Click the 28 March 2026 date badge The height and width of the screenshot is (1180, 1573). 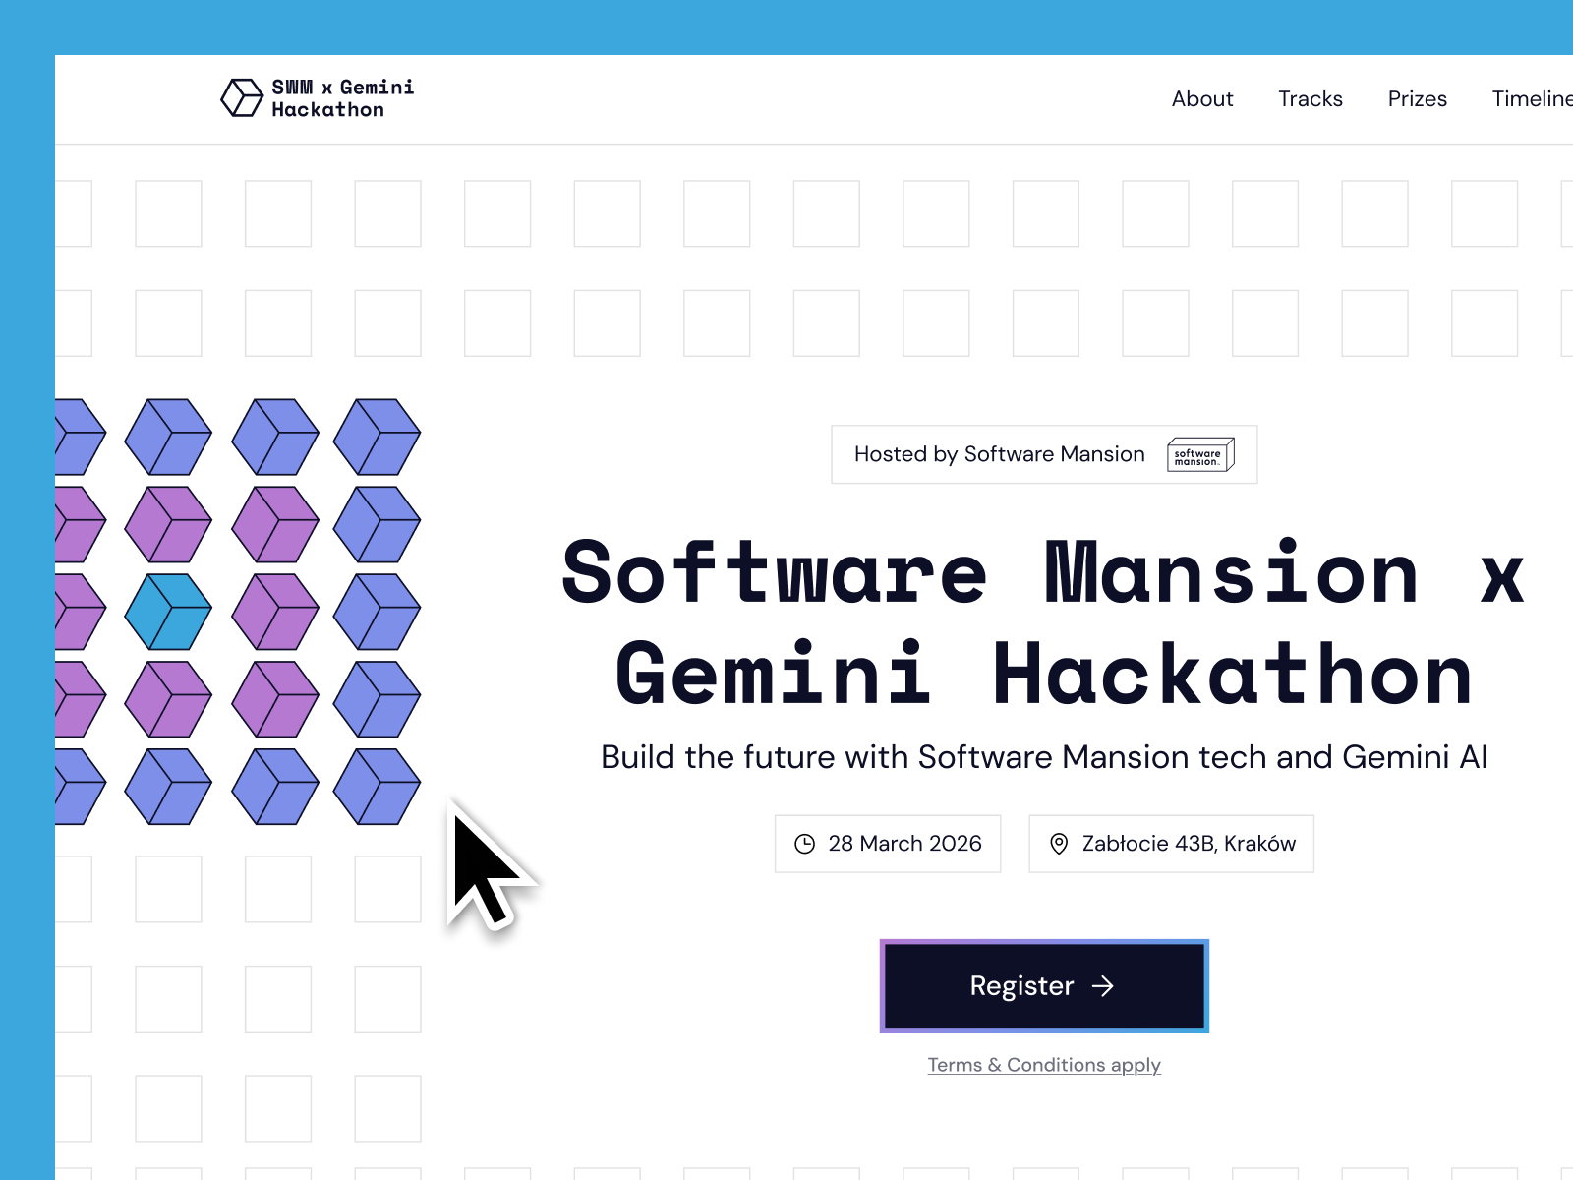pyautogui.click(x=887, y=843)
